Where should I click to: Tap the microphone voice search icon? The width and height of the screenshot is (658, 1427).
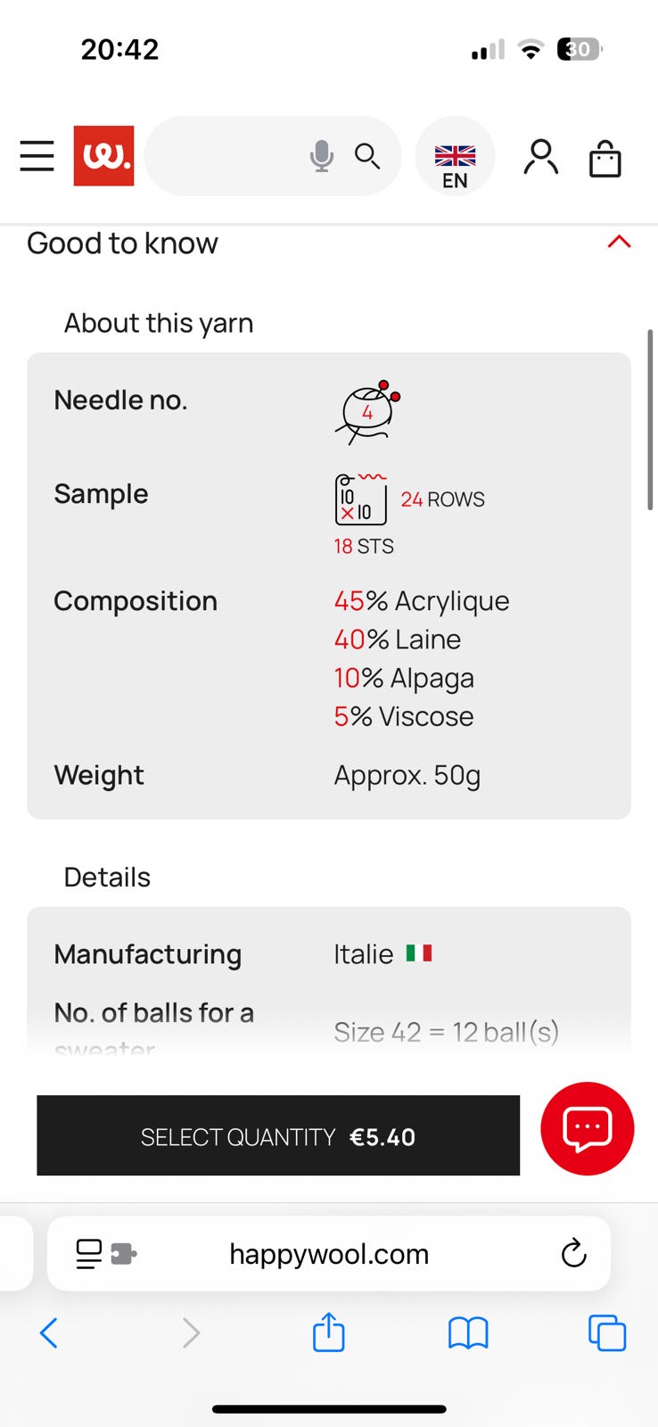[x=321, y=156]
